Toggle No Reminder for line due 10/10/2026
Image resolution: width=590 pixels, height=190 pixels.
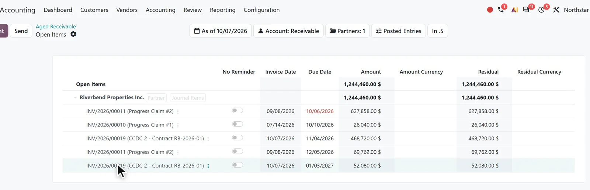237,124
